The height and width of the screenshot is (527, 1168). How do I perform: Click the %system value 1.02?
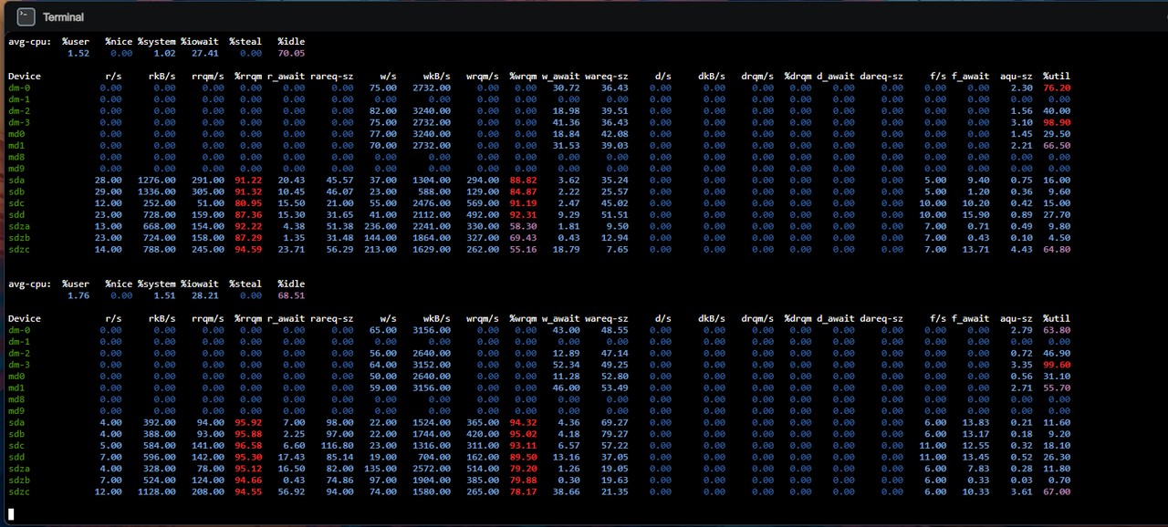point(165,54)
